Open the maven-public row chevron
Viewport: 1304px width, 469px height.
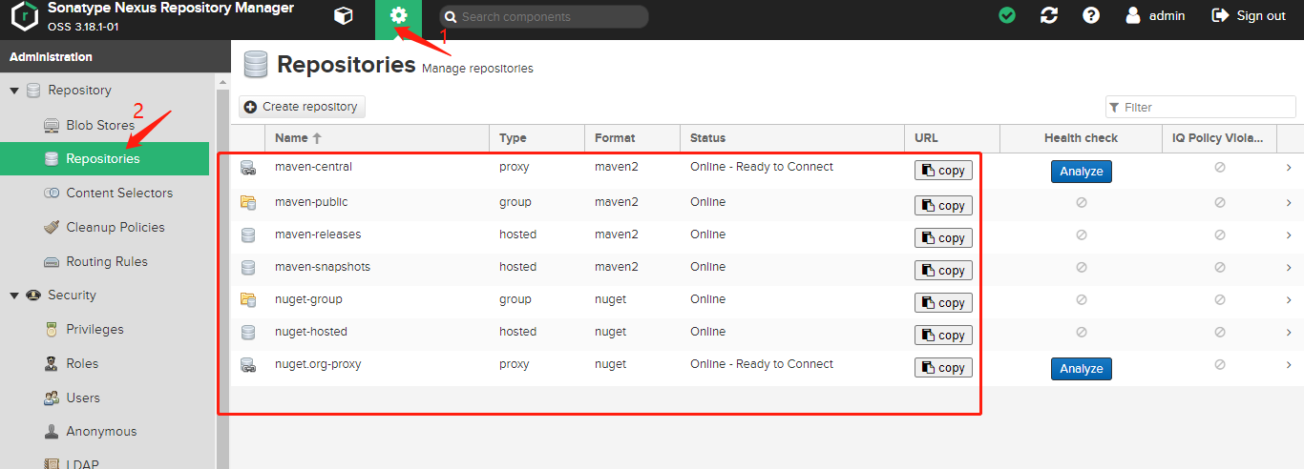1289,202
